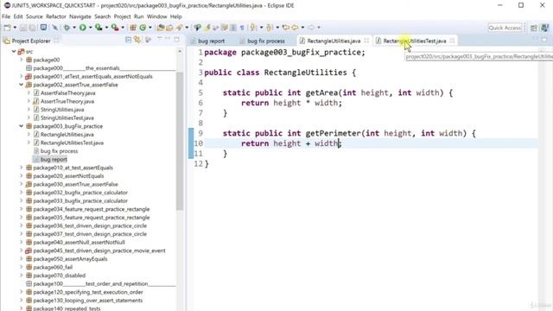553x311 pixels.
Task: Open the Project menu
Action: (123, 16)
